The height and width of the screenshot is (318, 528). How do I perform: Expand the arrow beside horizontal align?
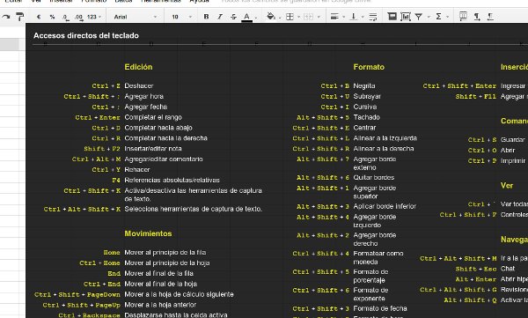tap(343, 17)
